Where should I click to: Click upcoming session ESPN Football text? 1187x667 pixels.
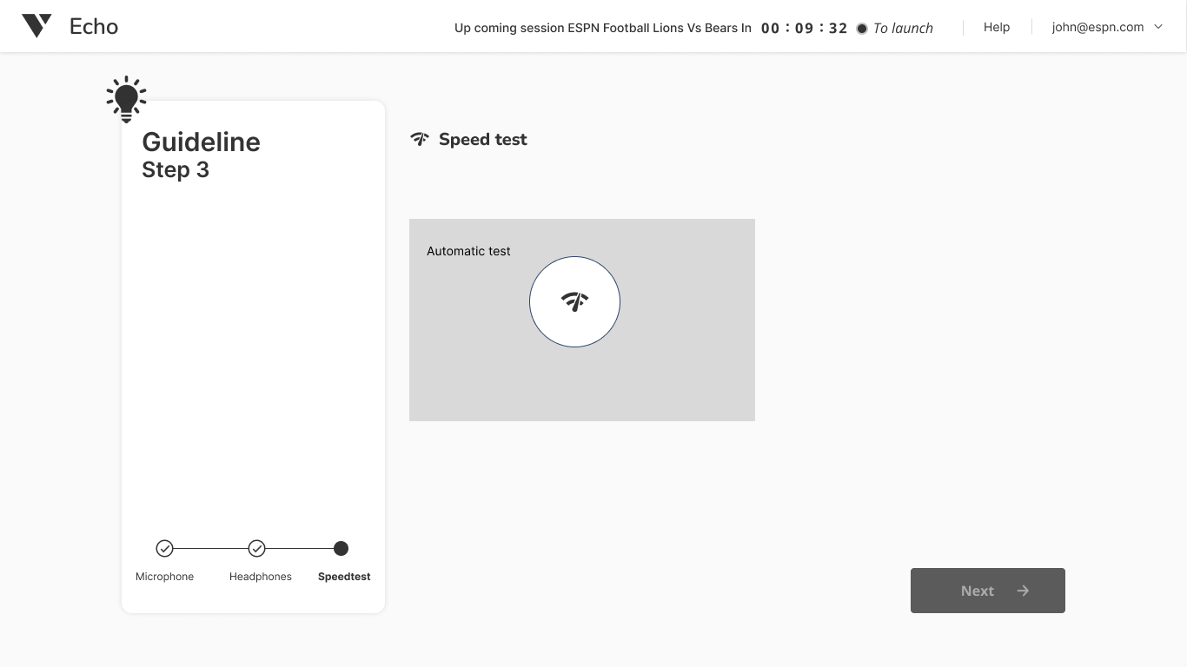pyautogui.click(x=603, y=28)
